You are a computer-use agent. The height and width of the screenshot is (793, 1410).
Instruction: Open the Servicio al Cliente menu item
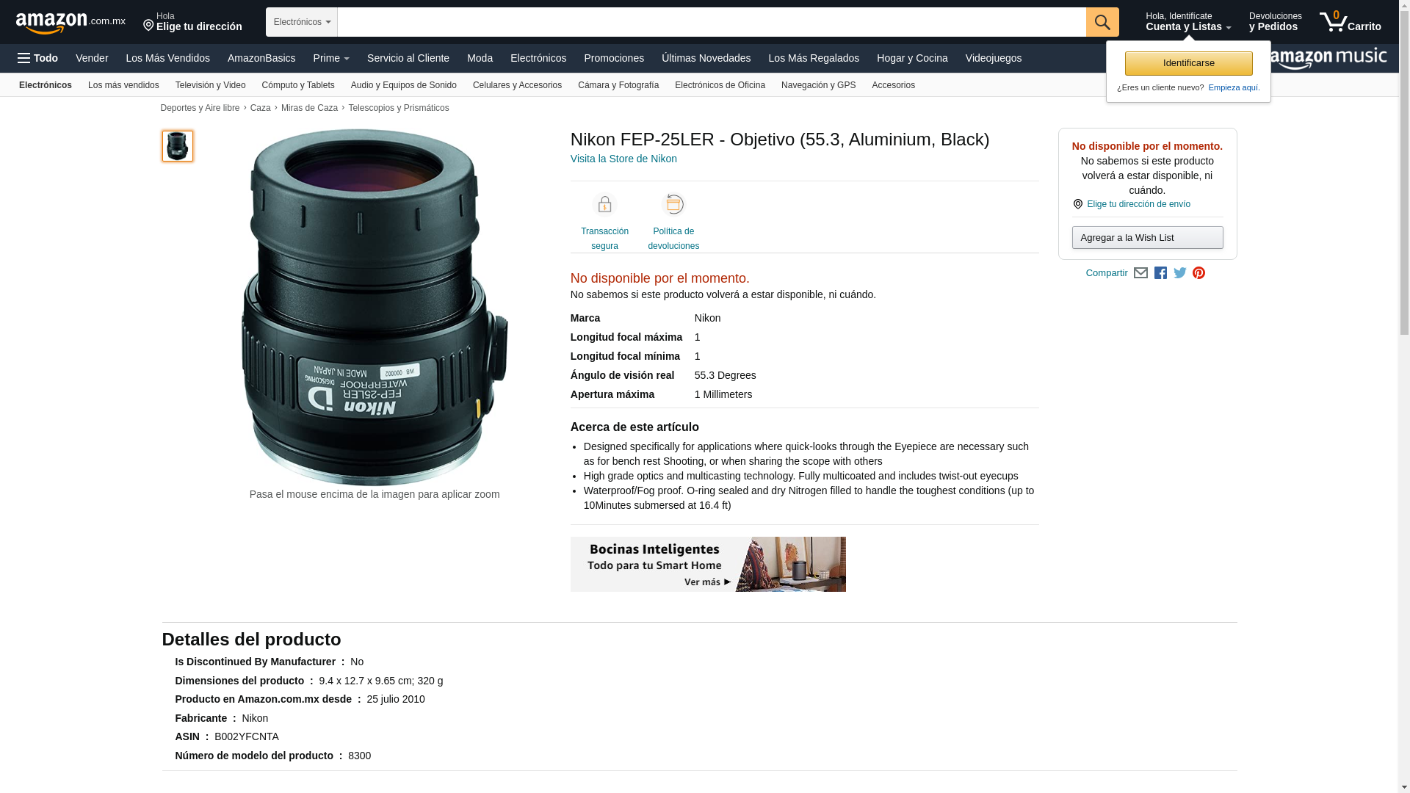coord(408,58)
